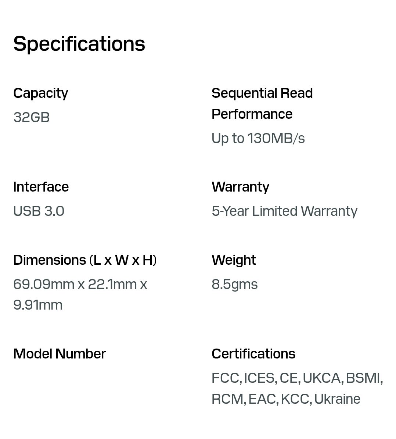Click the 69.09mm x 22.1mm dimensions value
Image resolution: width=396 pixels, height=439 pixels.
click(x=80, y=284)
